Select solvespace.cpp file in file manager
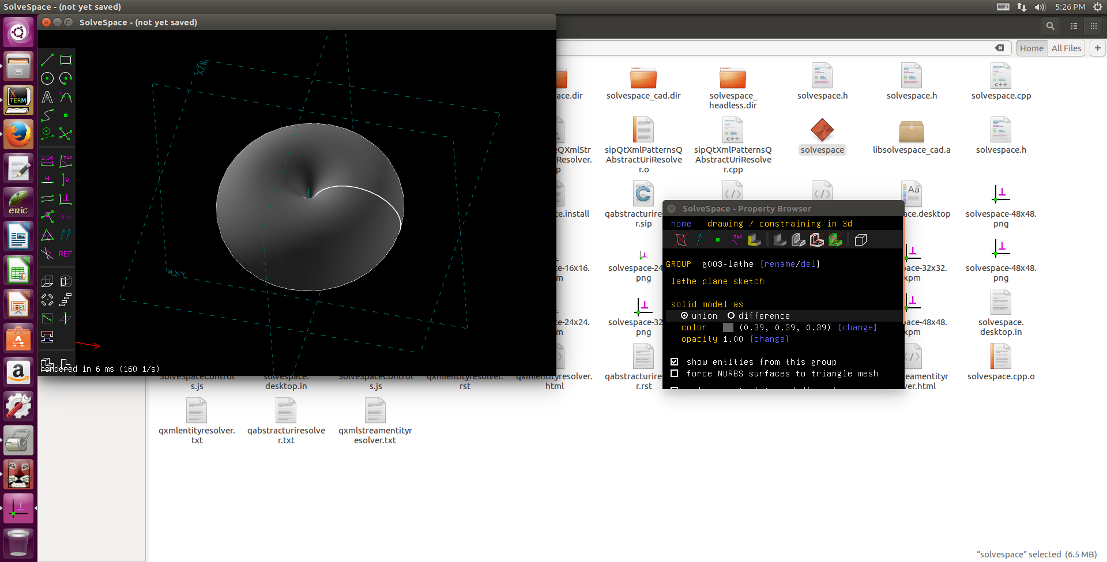 click(x=1001, y=82)
